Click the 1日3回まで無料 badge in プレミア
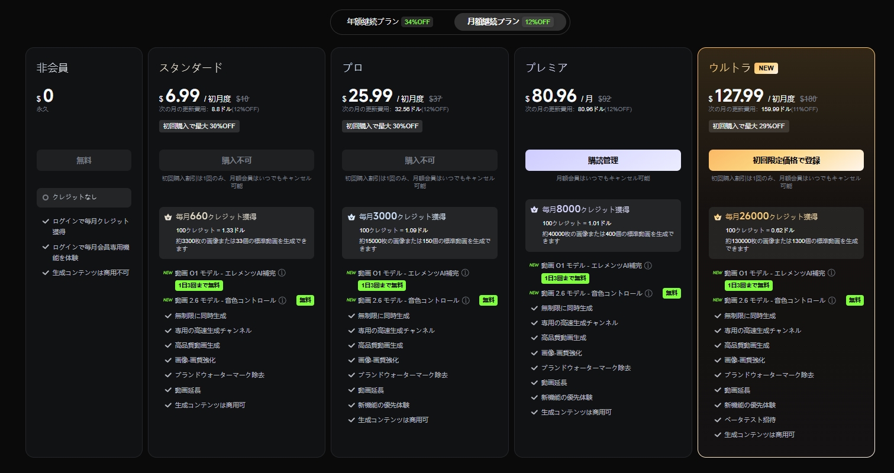This screenshot has width=894, height=473. click(565, 278)
